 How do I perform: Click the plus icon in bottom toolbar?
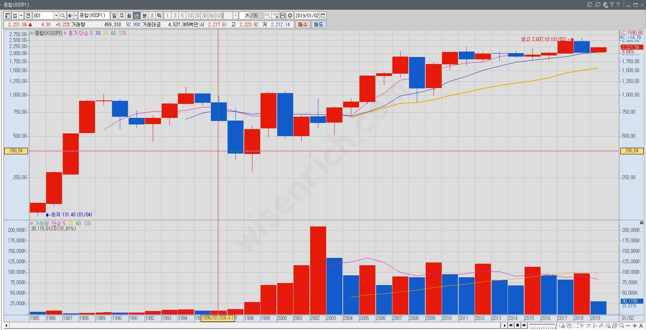(635, 325)
